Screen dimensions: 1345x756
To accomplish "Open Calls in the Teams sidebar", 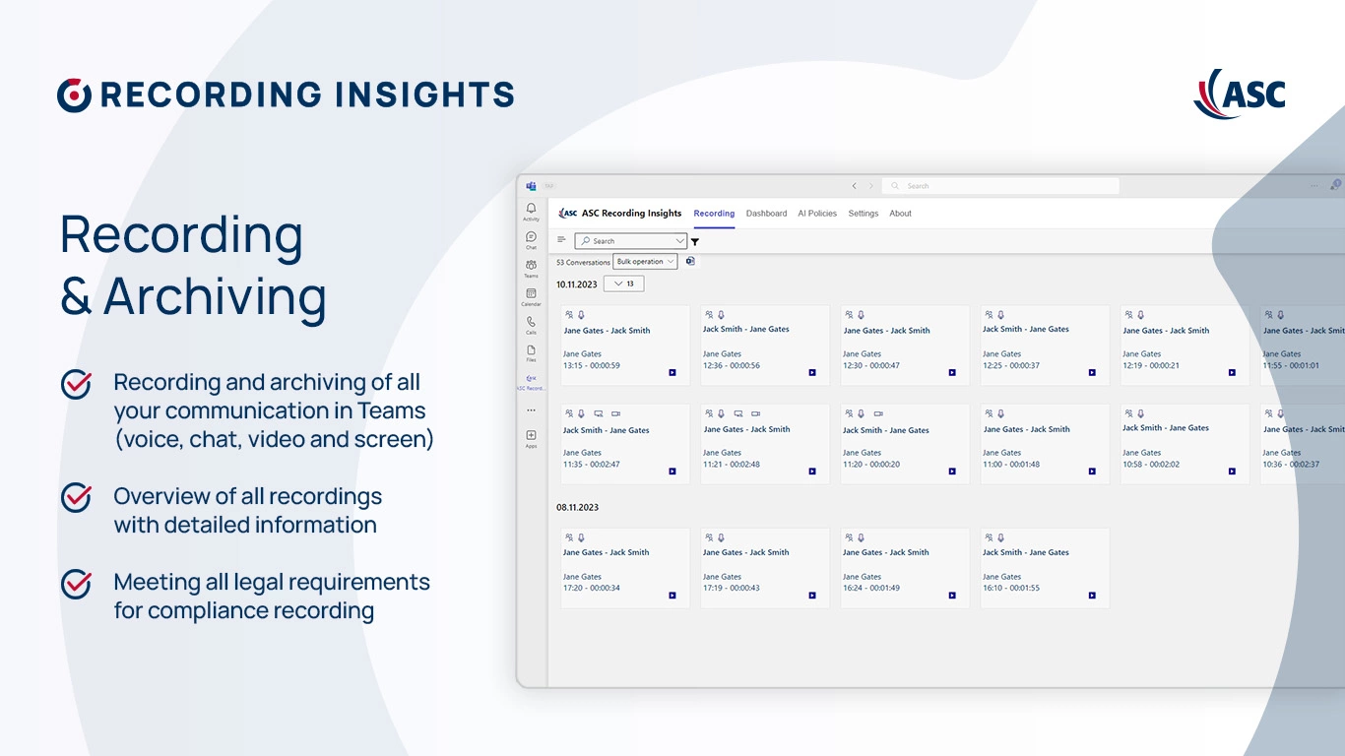I will coord(532,324).
